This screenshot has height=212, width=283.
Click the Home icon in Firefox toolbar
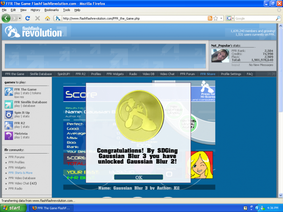pyautogui.click(x=48, y=18)
